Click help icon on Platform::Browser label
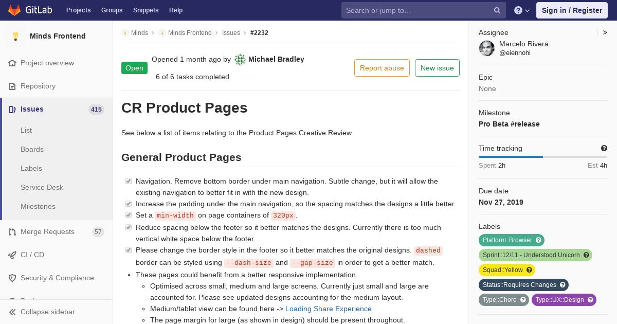The width and height of the screenshot is (617, 324). coord(538,240)
